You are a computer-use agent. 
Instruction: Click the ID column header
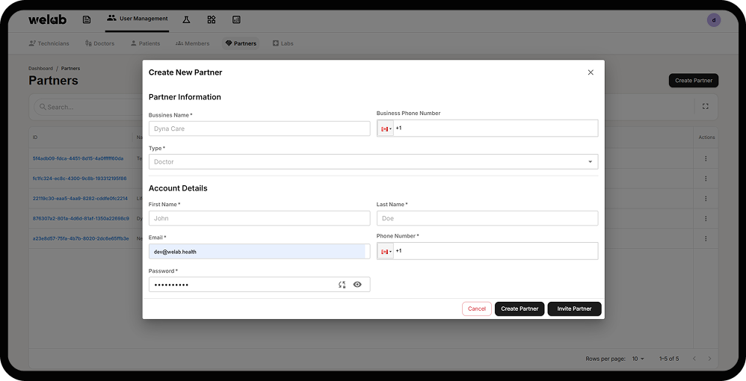pos(35,137)
